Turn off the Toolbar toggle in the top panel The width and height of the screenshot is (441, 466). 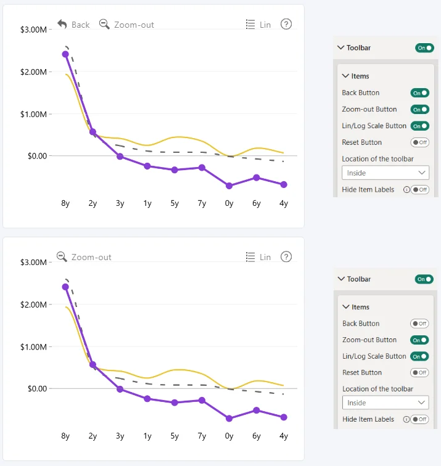[x=424, y=48]
